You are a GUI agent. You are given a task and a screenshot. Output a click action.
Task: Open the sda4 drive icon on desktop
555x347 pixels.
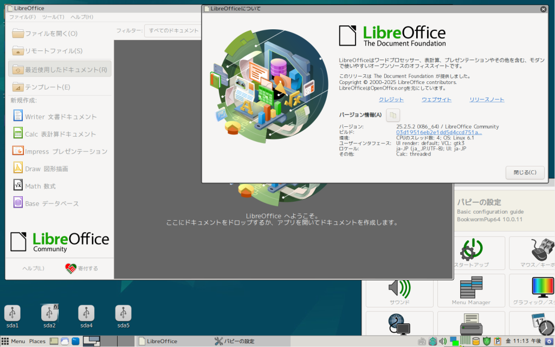(x=86, y=317)
